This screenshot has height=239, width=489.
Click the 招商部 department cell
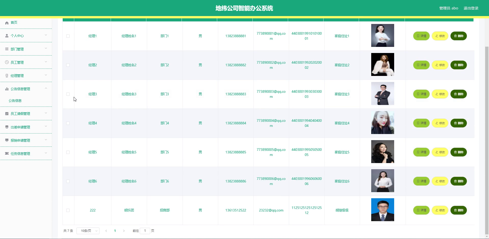(x=165, y=210)
